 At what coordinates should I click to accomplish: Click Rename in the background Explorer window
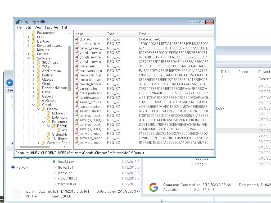(244, 72)
